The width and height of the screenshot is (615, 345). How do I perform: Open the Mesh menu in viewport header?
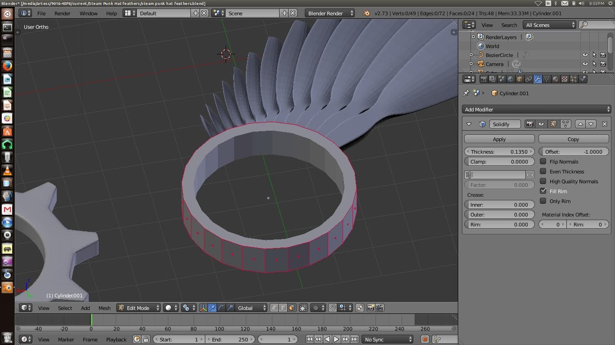click(104, 308)
